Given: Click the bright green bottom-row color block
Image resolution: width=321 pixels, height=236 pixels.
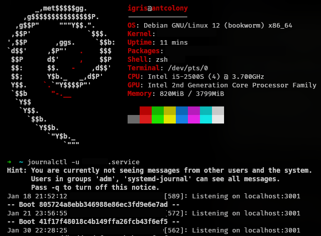Looking at the screenshot, I should point(158,119).
